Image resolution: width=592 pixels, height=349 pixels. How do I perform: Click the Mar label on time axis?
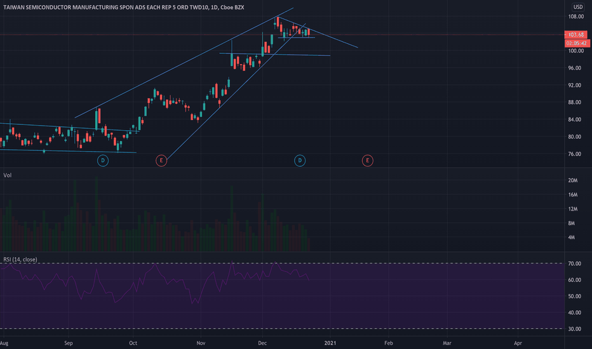(x=447, y=343)
